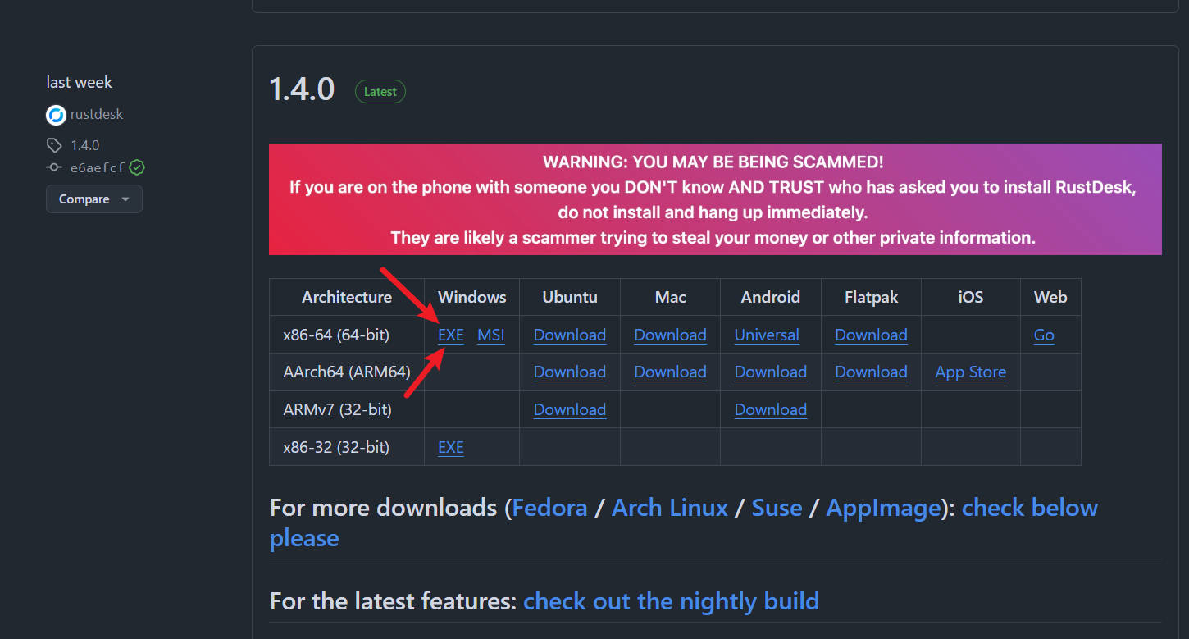Click the Ubuntu column header
Screen dimensions: 1189x639
[x=570, y=297]
